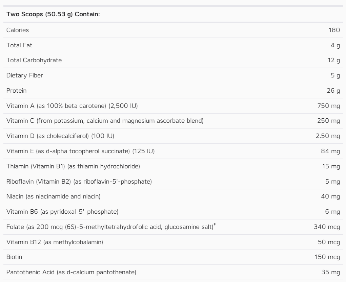
Task: Select the Vitamin B6 pyridoxal-5'-phosphate row
Action: pos(173,212)
